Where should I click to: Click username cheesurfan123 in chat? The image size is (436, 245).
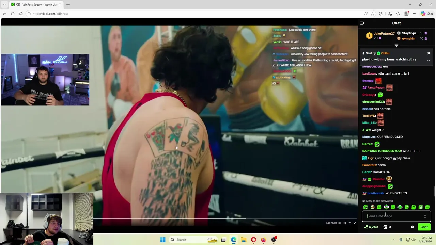coord(373,102)
